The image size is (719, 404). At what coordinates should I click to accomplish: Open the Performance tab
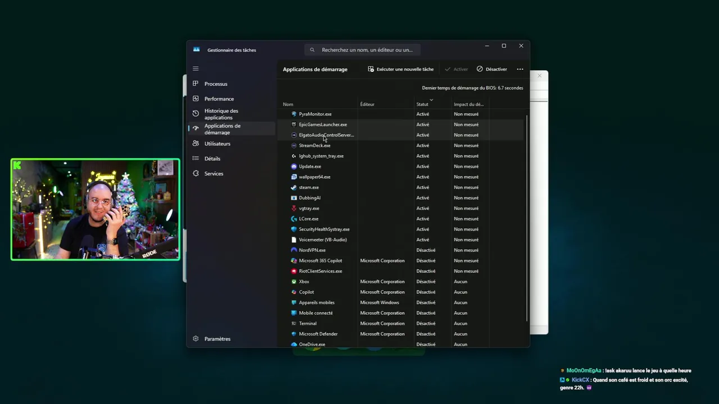[231, 99]
